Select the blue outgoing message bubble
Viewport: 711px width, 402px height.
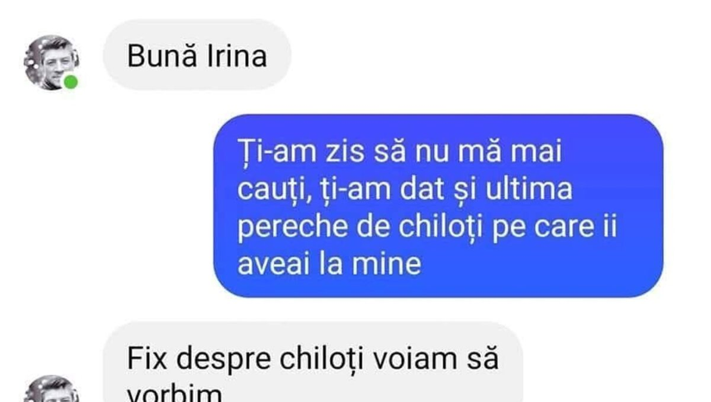438,206
